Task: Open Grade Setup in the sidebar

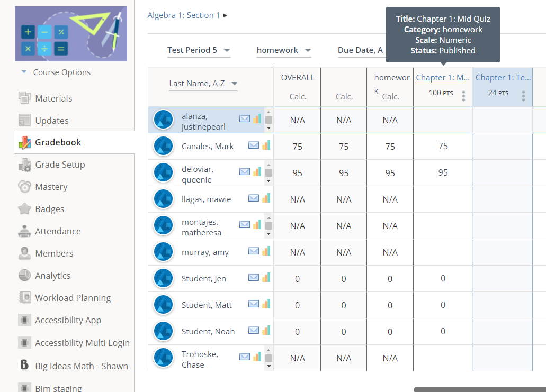Action: (x=60, y=165)
